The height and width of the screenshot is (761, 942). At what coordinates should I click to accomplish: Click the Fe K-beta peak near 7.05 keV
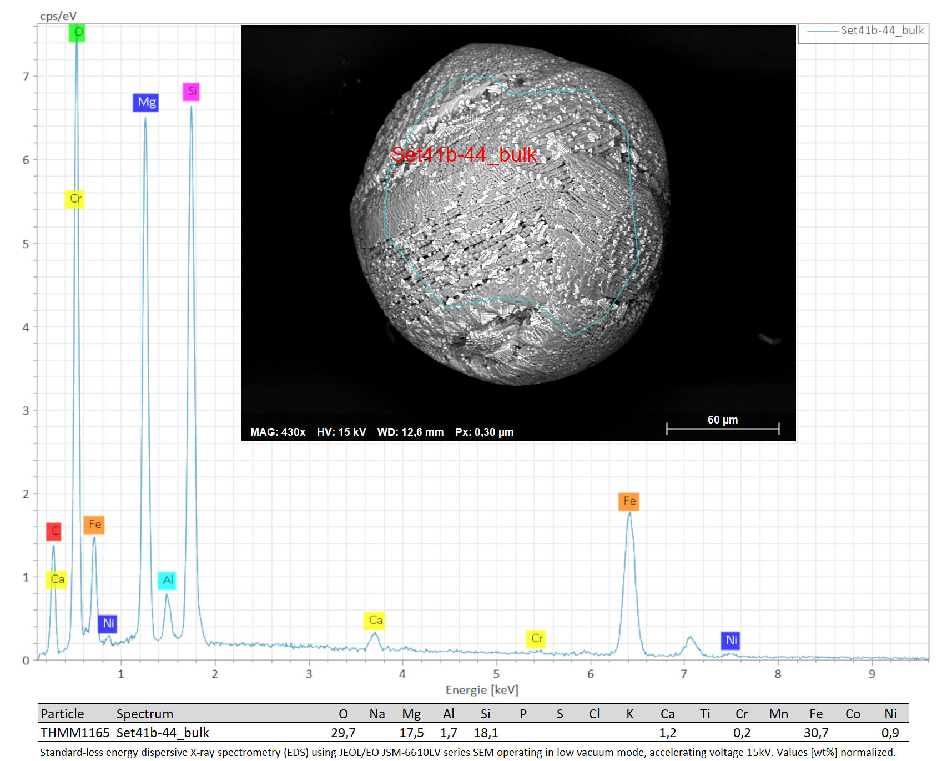tap(689, 646)
